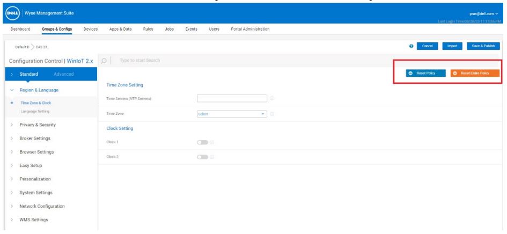The width and height of the screenshot is (507, 234).
Task: Turn on the Clock 2 switch
Action: coord(202,157)
